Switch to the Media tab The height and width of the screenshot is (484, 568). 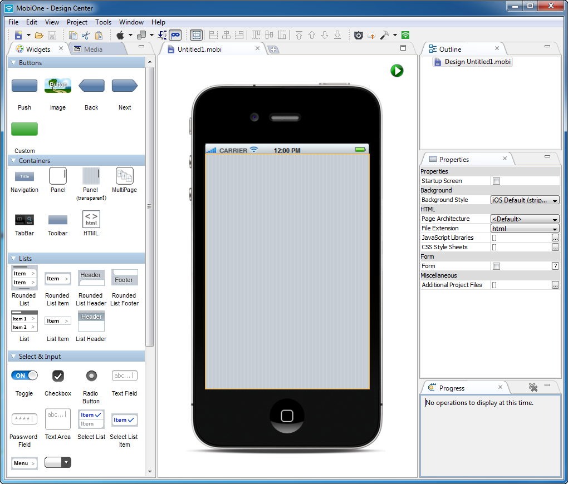coord(93,49)
